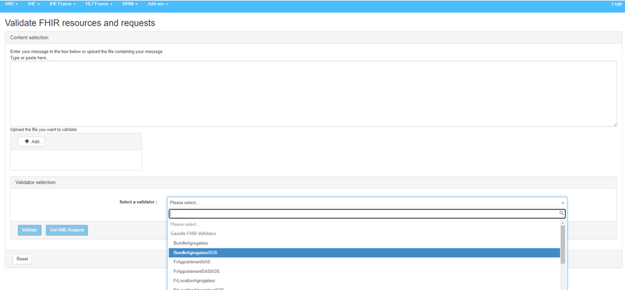Open the Add-ons menu
Image resolution: width=625 pixels, height=290 pixels.
click(158, 4)
